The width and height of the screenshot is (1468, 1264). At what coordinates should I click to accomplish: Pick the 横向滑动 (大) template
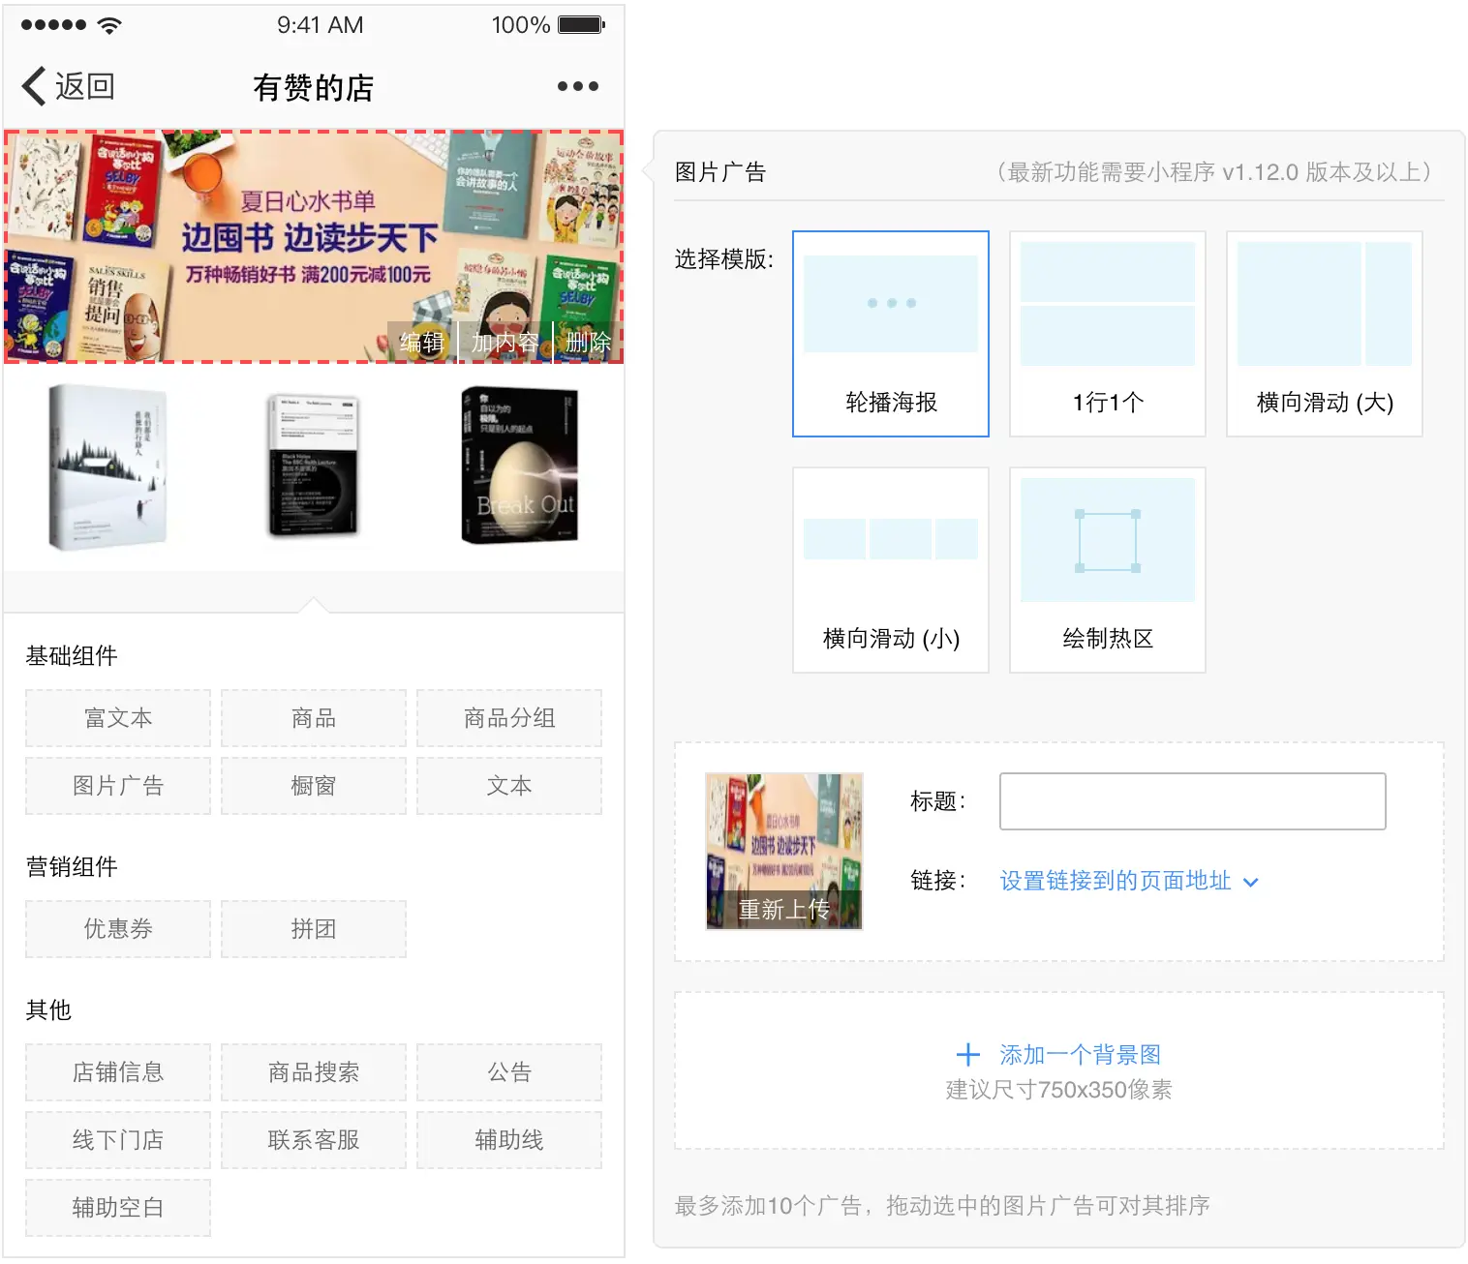(x=1325, y=334)
